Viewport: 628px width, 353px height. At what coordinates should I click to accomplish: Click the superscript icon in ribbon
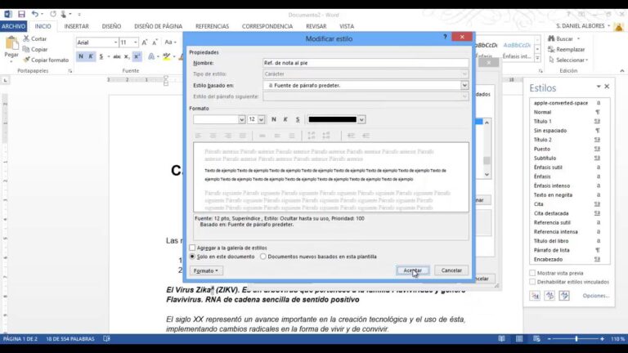tap(137, 56)
